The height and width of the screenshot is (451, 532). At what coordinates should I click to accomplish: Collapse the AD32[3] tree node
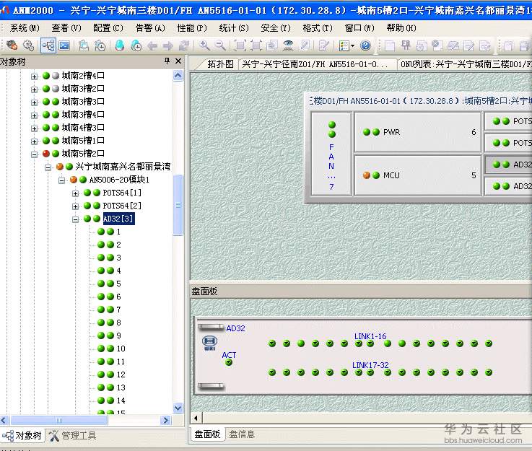pyautogui.click(x=75, y=219)
